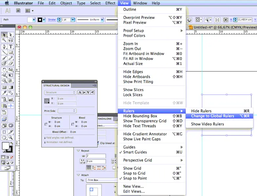Click the first orientation button 'A' in Structural Design
Image resolution: width=257 pixels, height=196 pixels.
[80, 92]
